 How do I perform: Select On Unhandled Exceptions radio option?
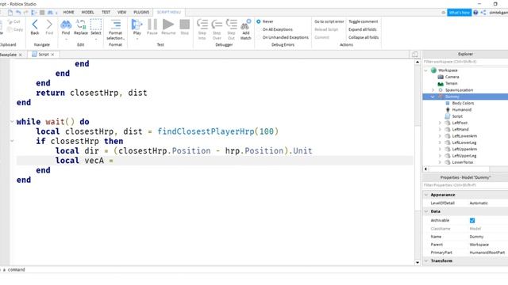[259, 37]
